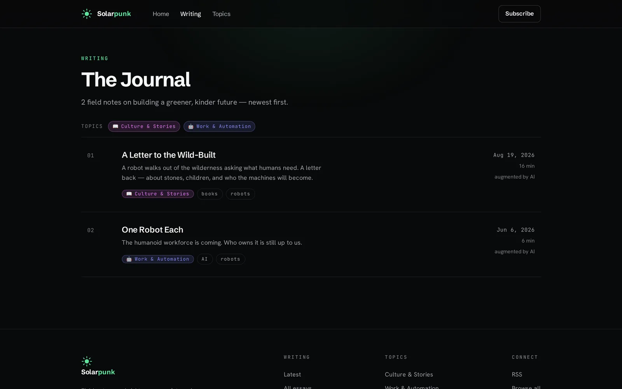Click robot icon on One Robot Each category tag
This screenshot has width=622, height=389.
coord(129,259)
